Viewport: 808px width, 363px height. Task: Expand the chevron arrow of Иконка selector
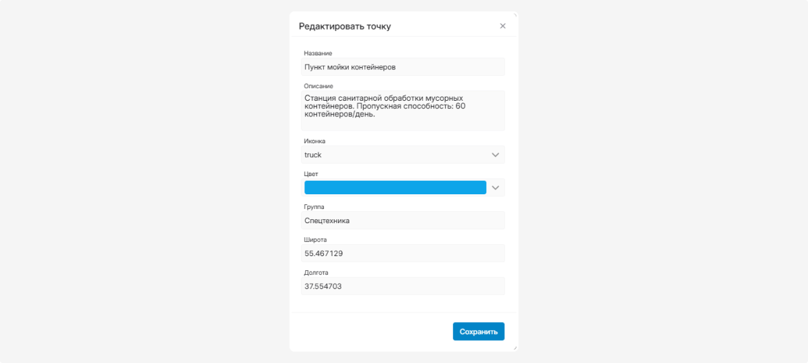click(496, 155)
